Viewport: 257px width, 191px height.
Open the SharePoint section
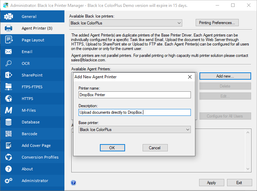pos(32,75)
